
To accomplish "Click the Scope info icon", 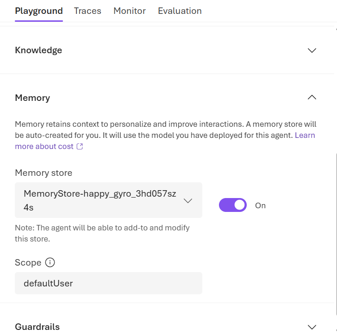I will (50, 262).
